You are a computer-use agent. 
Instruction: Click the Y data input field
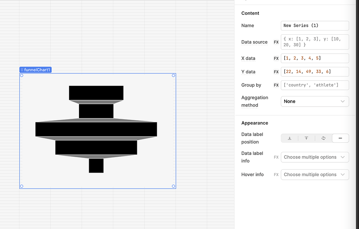315,72
